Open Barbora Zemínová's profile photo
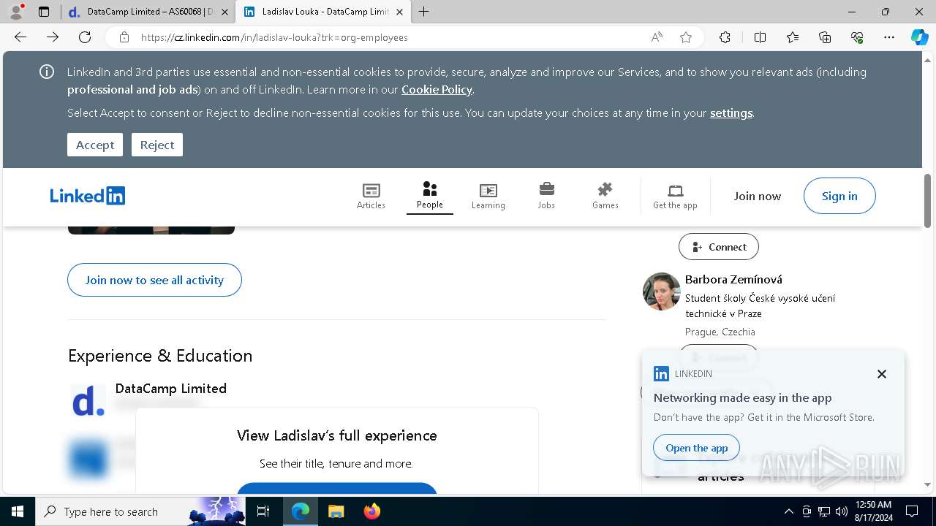Viewport: 936px width, 526px height. pyautogui.click(x=662, y=291)
